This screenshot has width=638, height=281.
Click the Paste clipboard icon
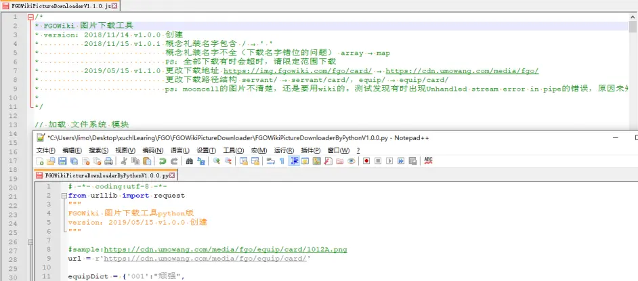click(x=147, y=161)
